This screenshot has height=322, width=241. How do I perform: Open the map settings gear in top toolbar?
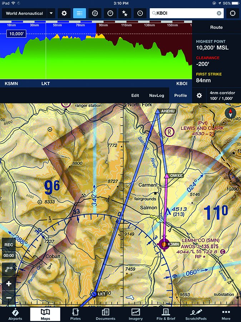click(x=64, y=13)
